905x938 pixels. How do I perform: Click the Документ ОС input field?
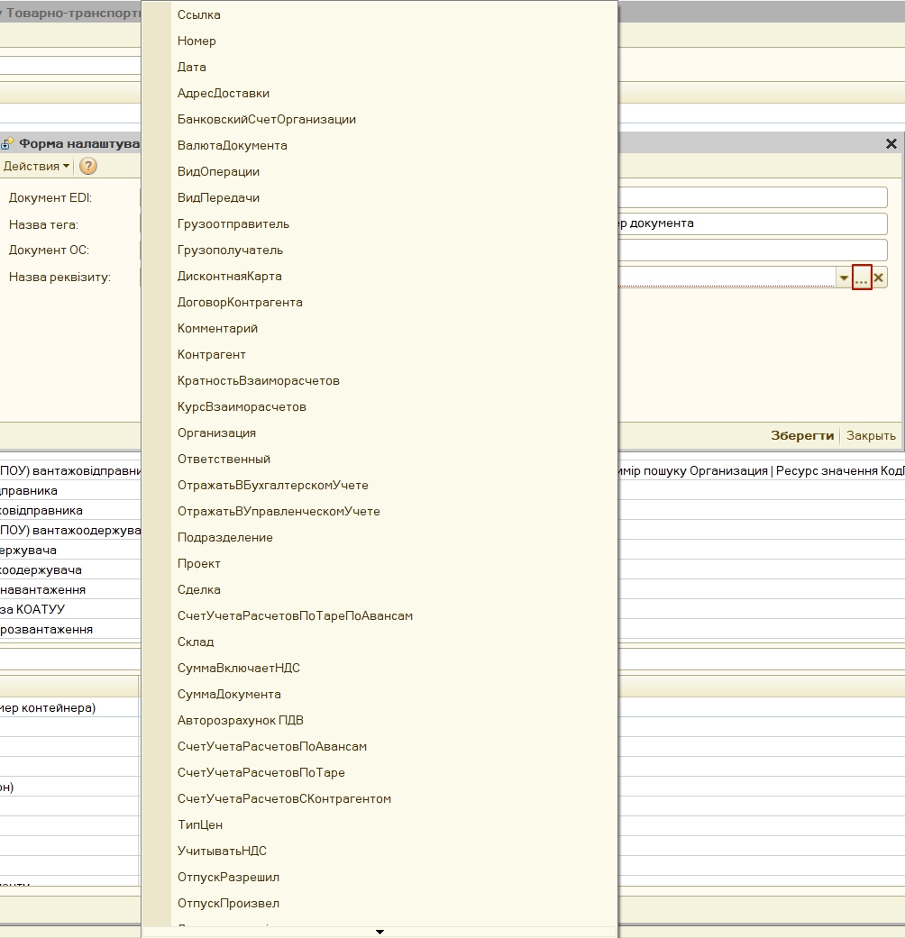[x=753, y=250]
